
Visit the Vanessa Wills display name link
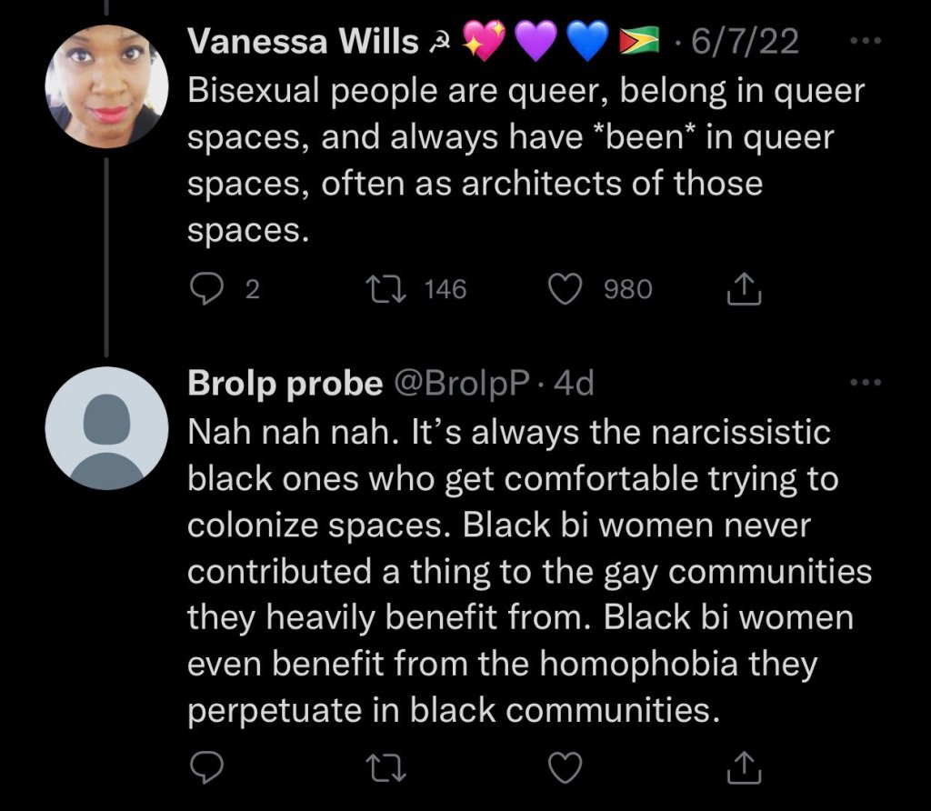(302, 42)
